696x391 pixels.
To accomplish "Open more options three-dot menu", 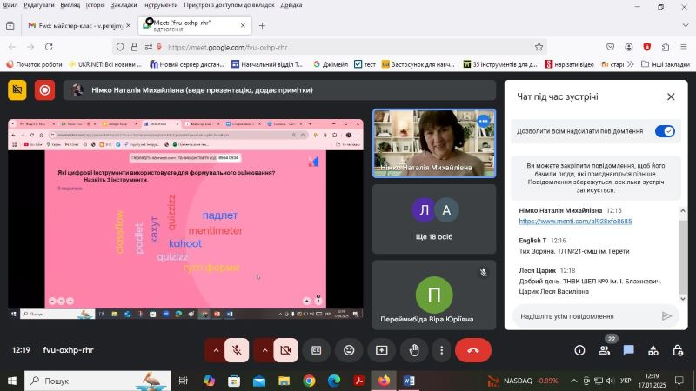I will point(441,350).
